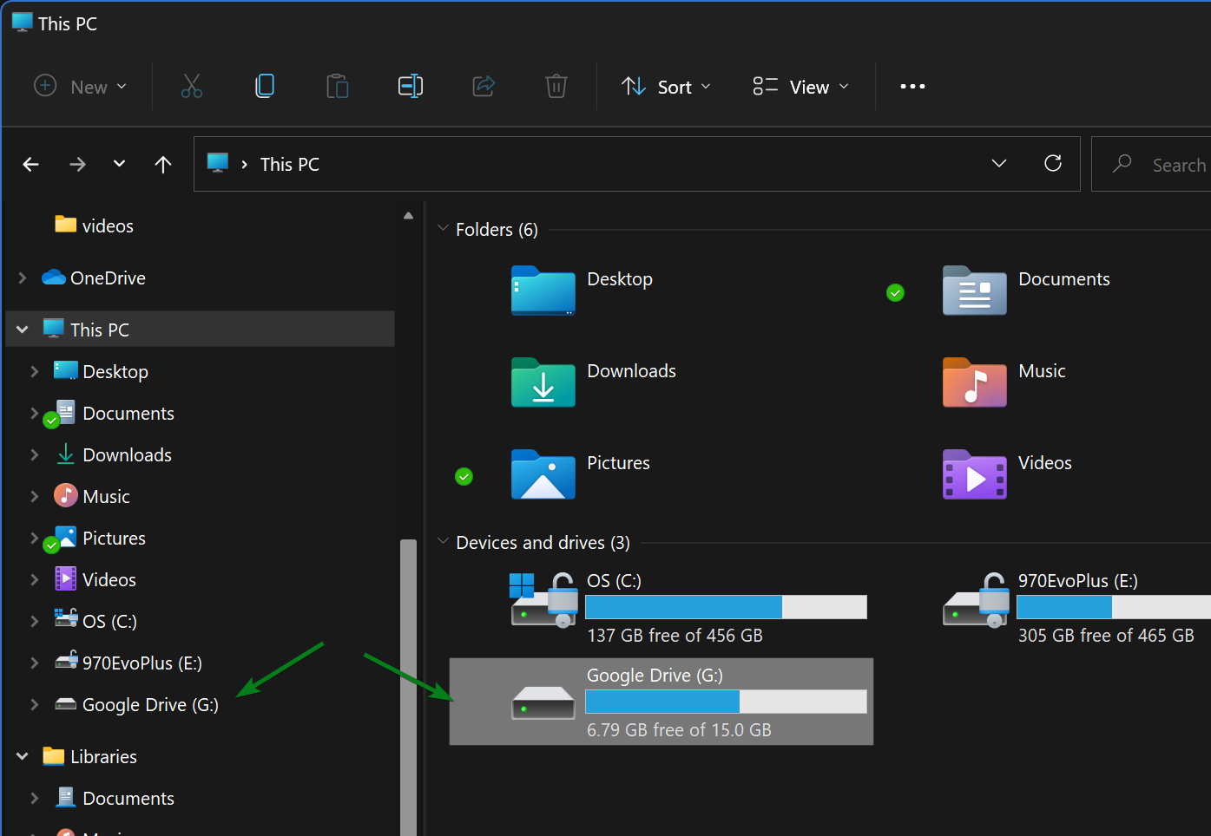Click the '6.79 GB free of 15.0 GB' text
This screenshot has height=836, width=1211.
tap(679, 730)
